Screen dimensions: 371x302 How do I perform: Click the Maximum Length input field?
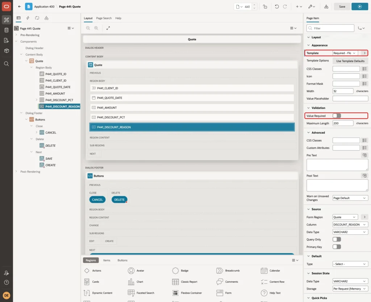click(343, 123)
